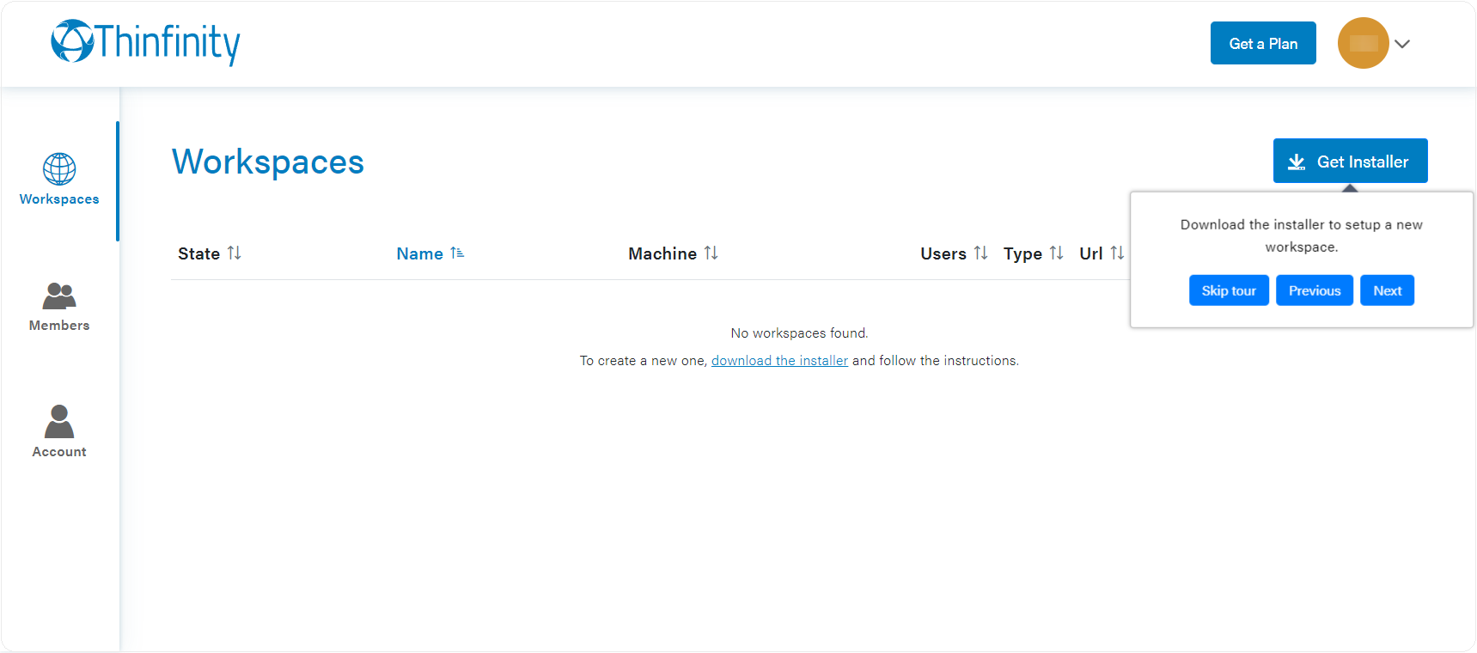Expand the user profile chevron menu
1477x653 pixels.
click(1402, 44)
